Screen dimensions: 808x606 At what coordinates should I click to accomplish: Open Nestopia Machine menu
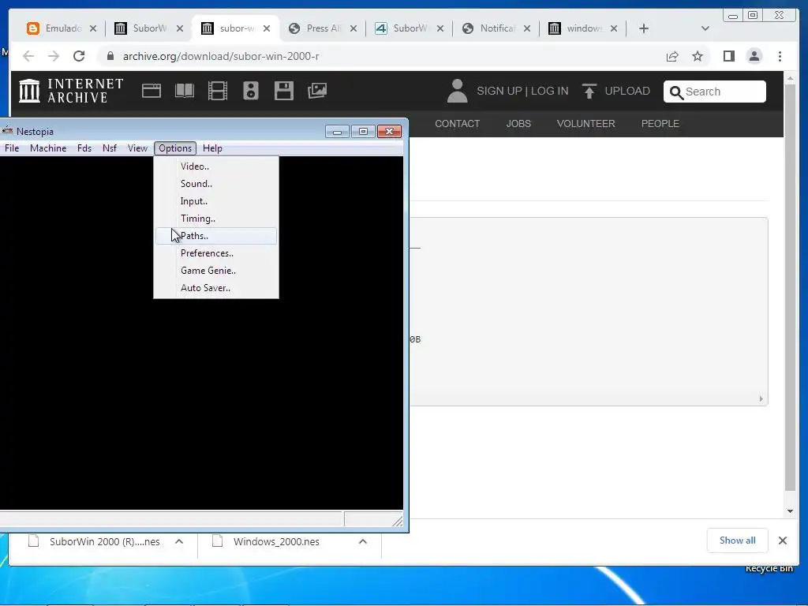48,148
